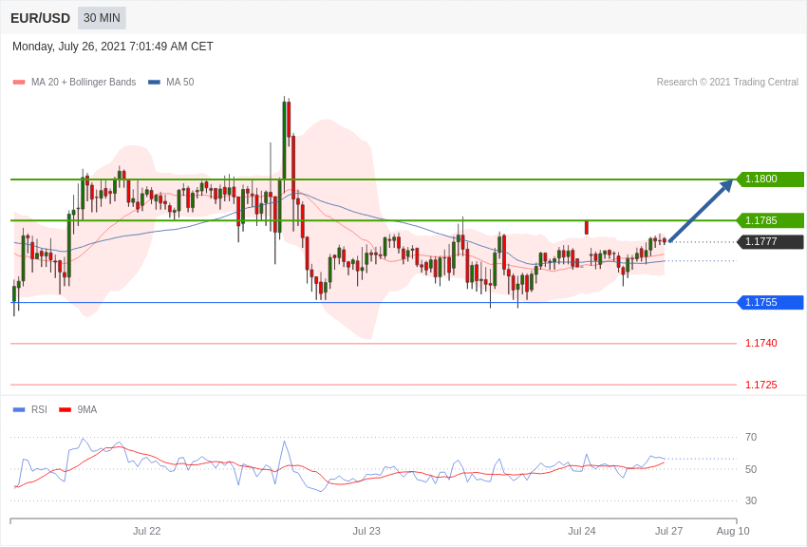
Task: Select the 1.1785 resistance level tag
Action: (771, 220)
